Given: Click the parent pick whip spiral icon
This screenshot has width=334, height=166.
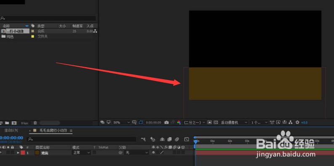Looking at the screenshot, I should point(120,153).
